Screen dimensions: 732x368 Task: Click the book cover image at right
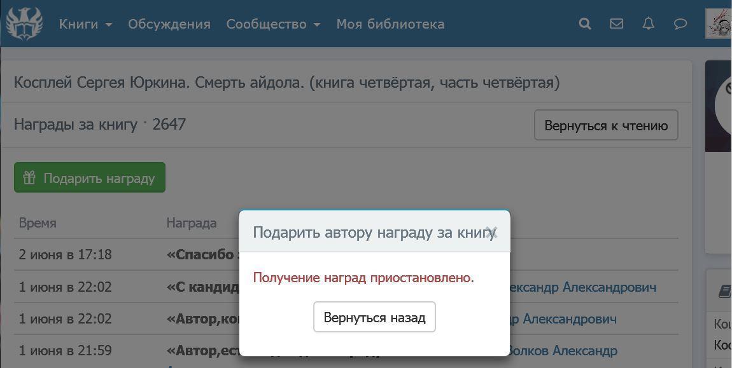[x=719, y=106]
